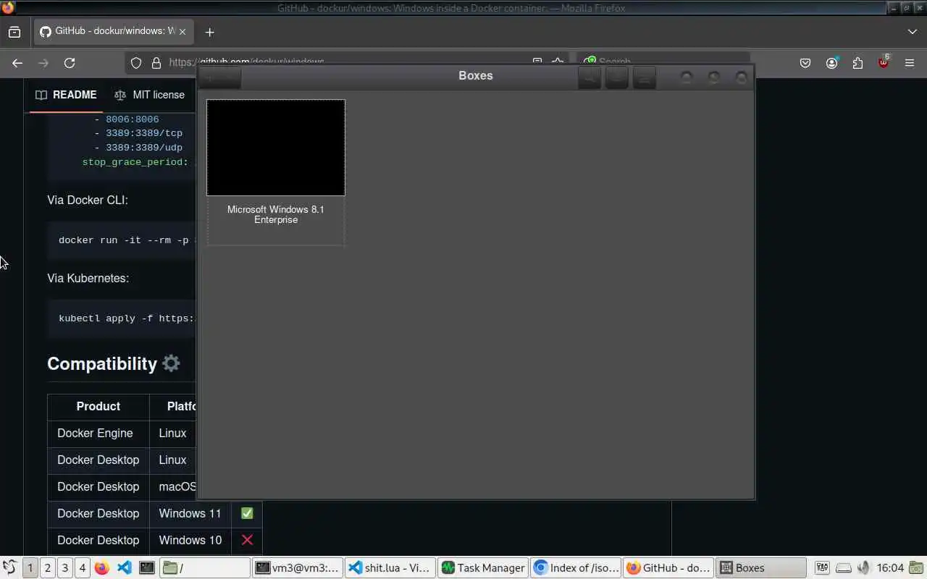Expand the list all tabs dropdown
Viewport: 927px width, 579px height.
tap(912, 32)
